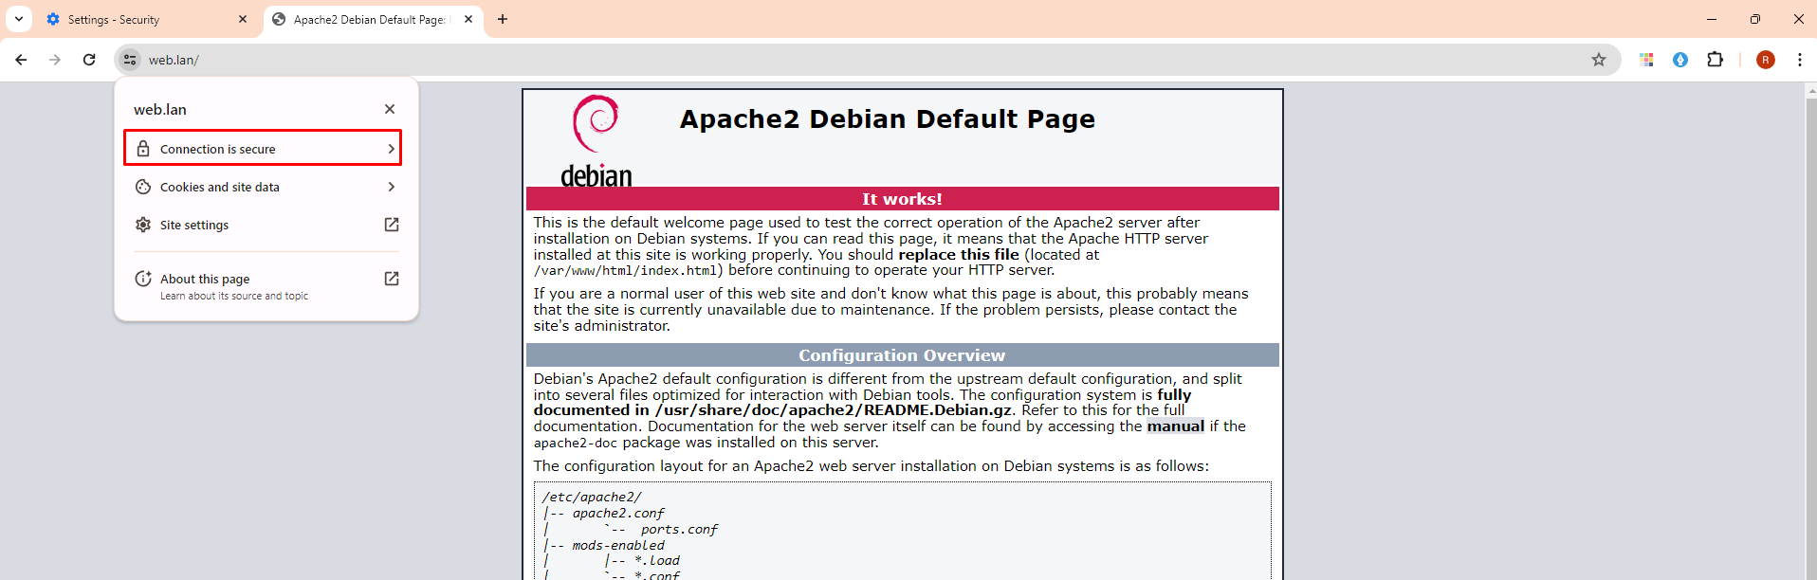Click the site information icon in the address bar
Screen dimensions: 1817x580
[x=130, y=60]
